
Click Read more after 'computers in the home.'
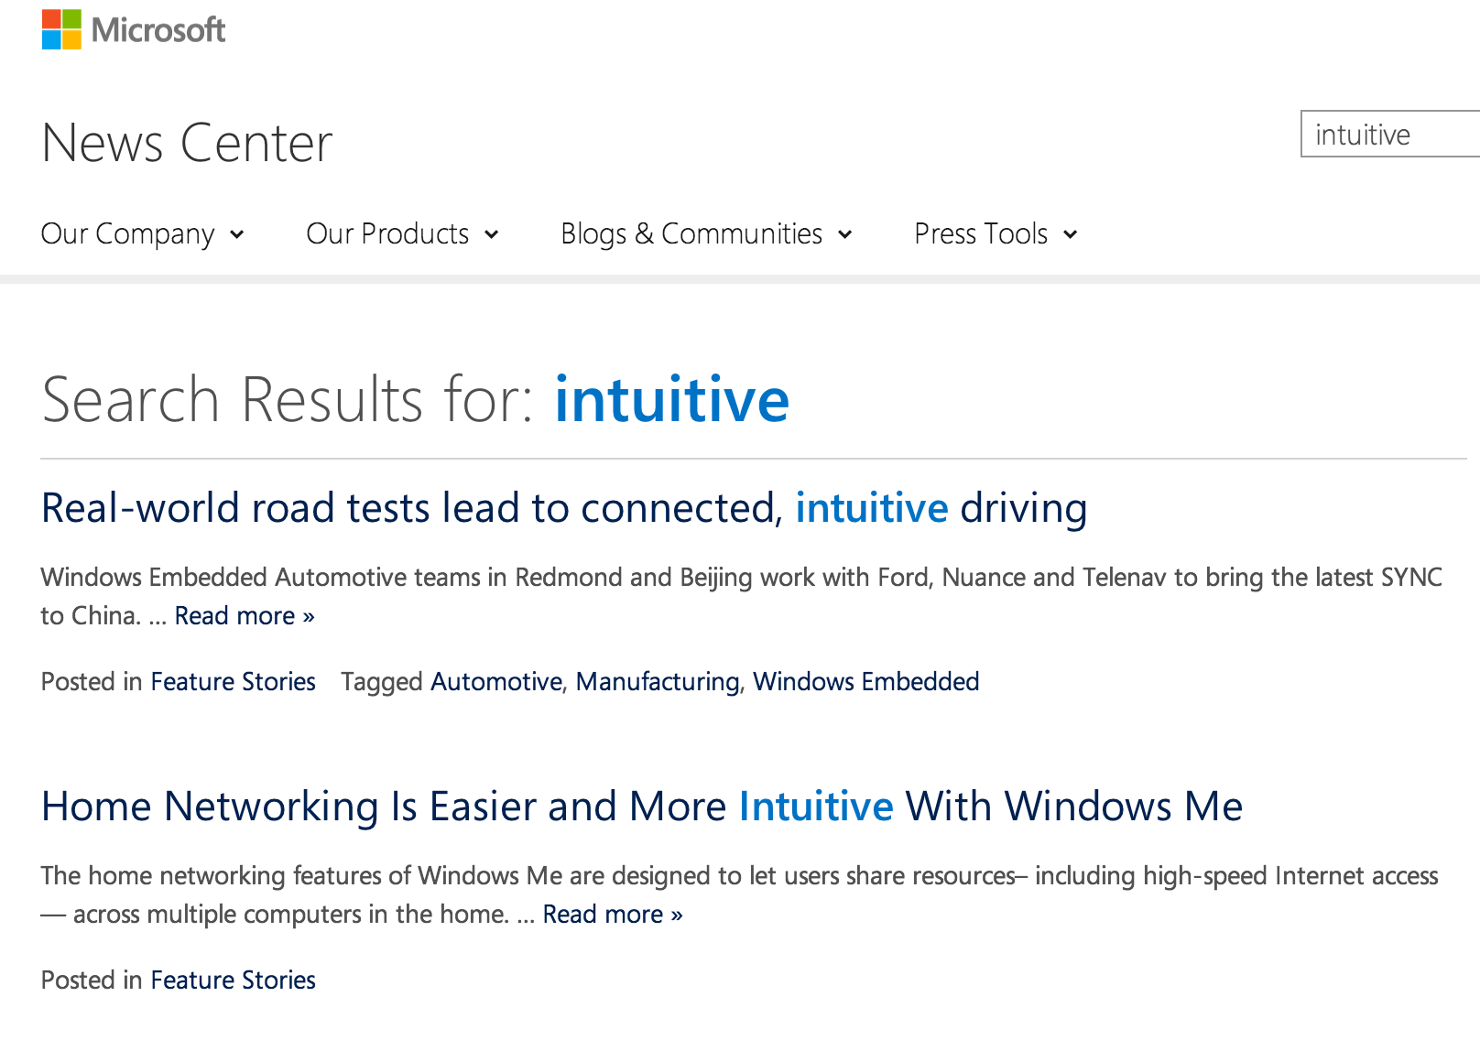click(613, 915)
